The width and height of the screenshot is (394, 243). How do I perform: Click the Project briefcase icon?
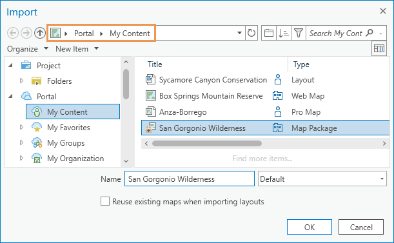coord(26,65)
